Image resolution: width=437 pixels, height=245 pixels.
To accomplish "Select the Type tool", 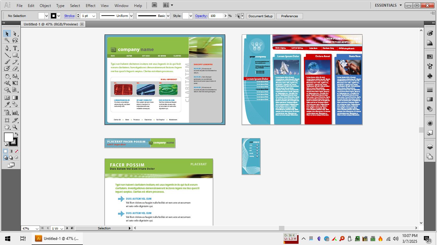I will coord(15,48).
